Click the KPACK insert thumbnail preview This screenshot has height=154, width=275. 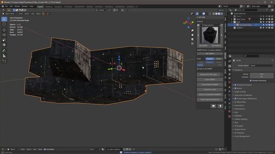click(x=210, y=35)
